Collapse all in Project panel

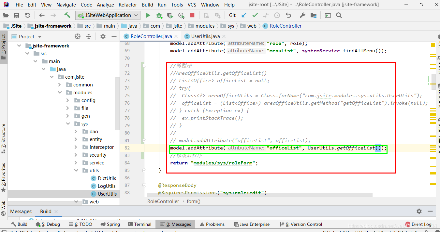88,36
